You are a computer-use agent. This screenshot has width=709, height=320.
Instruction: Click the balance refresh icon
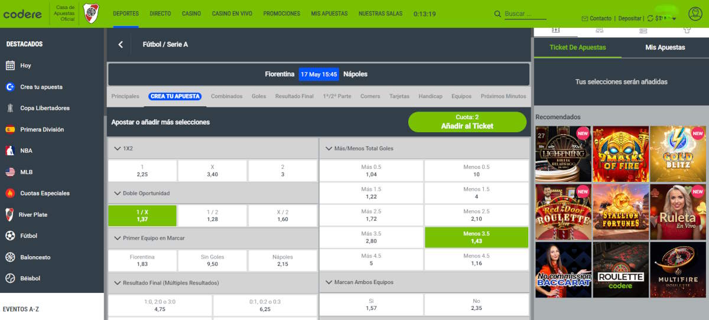[651, 18]
